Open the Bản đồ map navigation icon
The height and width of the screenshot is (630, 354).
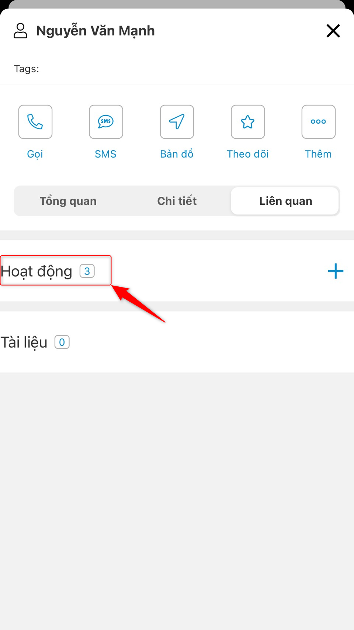point(177,122)
